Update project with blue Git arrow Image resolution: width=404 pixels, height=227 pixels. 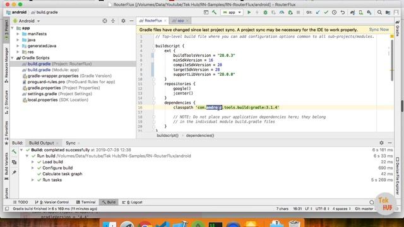click(x=318, y=13)
